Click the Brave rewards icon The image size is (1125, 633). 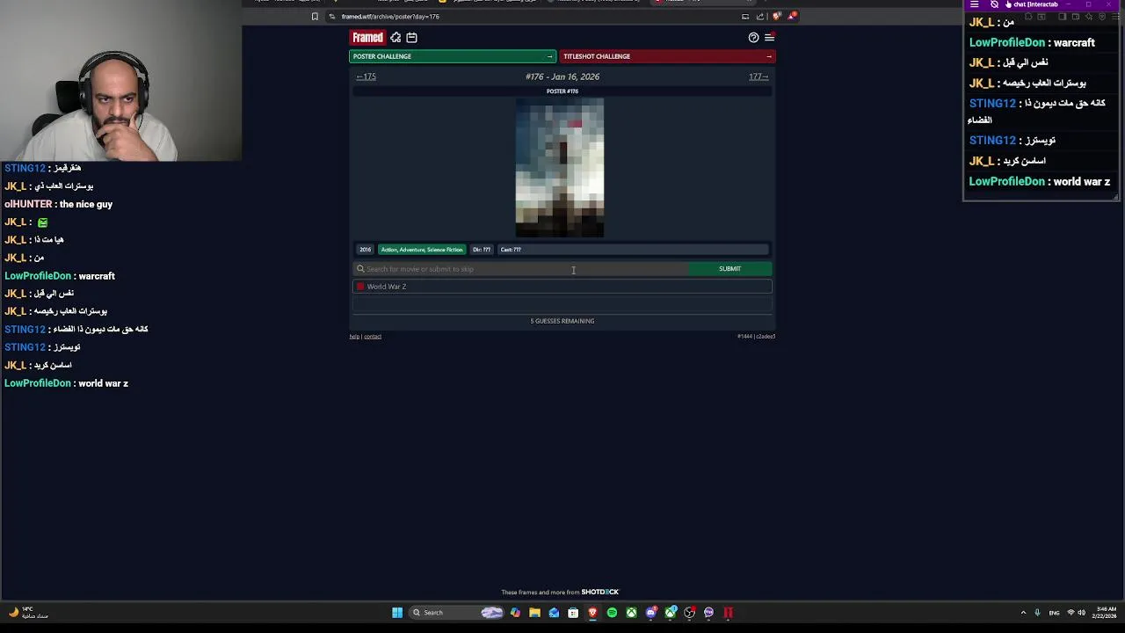tap(792, 16)
